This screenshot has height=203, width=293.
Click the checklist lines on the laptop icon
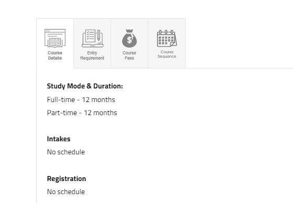pyautogui.click(x=91, y=36)
